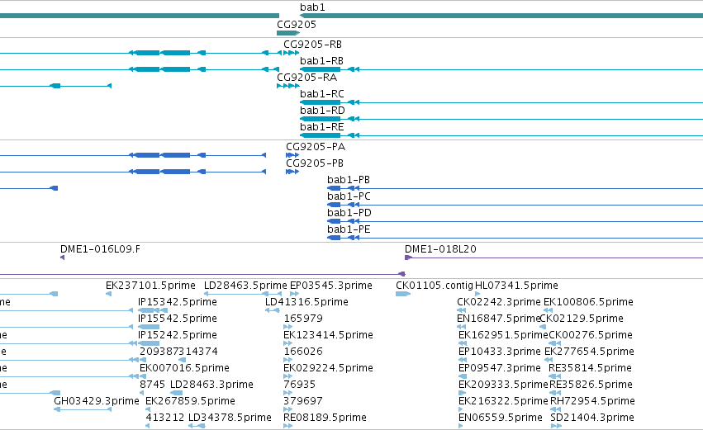Select the feature labeled 413212
Screen dimensions: 703x430
tap(165, 418)
